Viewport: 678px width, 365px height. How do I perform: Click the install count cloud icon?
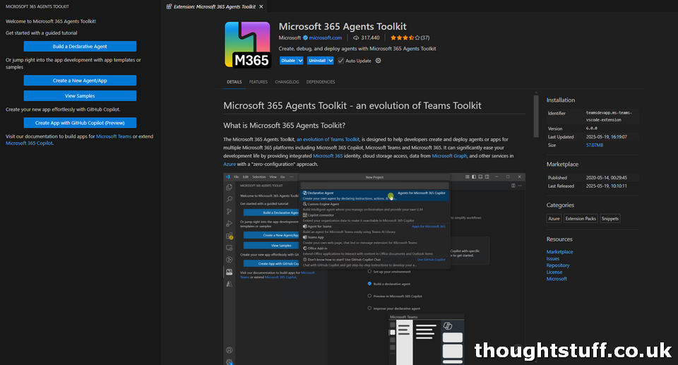(x=356, y=37)
